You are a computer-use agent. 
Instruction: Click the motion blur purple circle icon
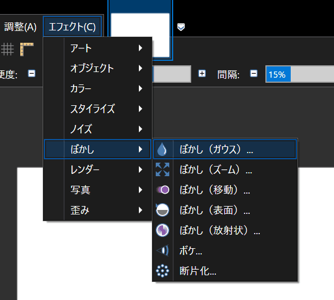(x=163, y=190)
